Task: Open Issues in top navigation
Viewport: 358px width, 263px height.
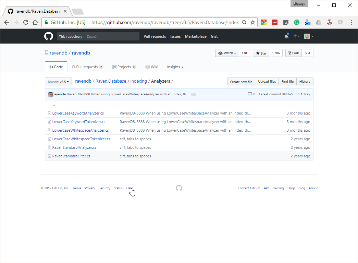Action: coord(175,36)
